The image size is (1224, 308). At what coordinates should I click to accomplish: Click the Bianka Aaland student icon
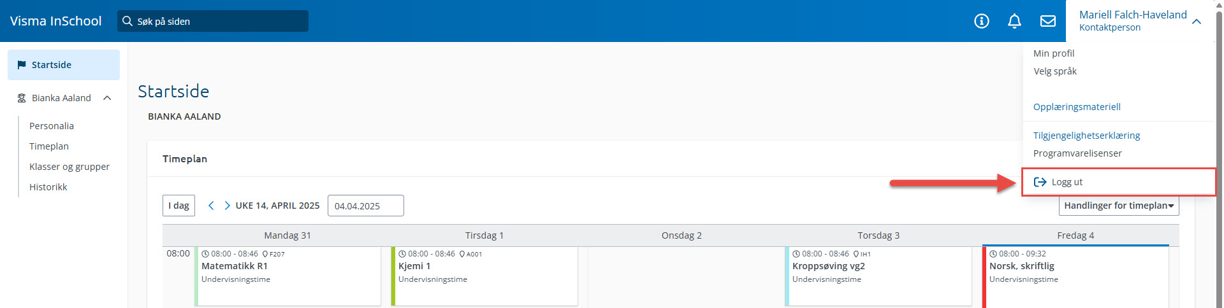(22, 98)
